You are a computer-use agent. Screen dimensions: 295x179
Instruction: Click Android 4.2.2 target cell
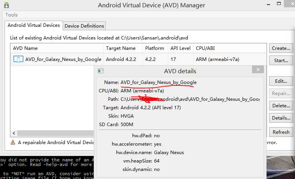point(121,59)
